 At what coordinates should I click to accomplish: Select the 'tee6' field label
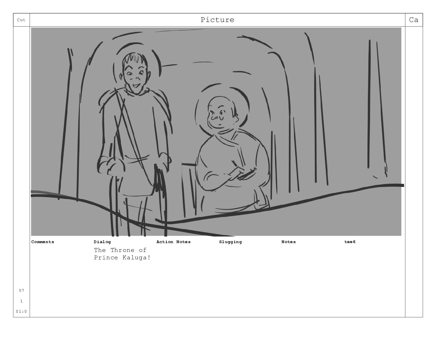click(350, 242)
